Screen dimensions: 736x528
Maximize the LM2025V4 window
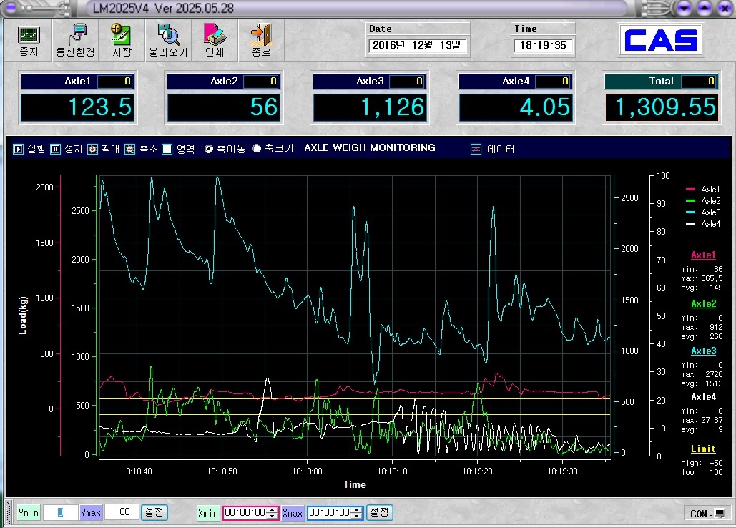click(x=704, y=7)
